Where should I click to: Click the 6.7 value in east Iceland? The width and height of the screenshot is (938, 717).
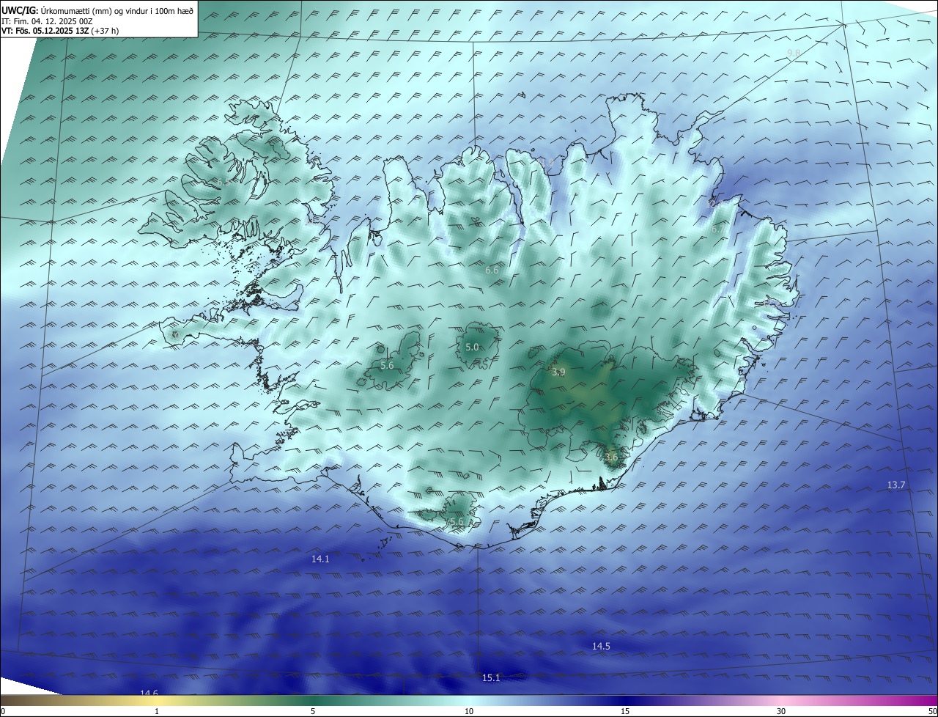tap(717, 229)
